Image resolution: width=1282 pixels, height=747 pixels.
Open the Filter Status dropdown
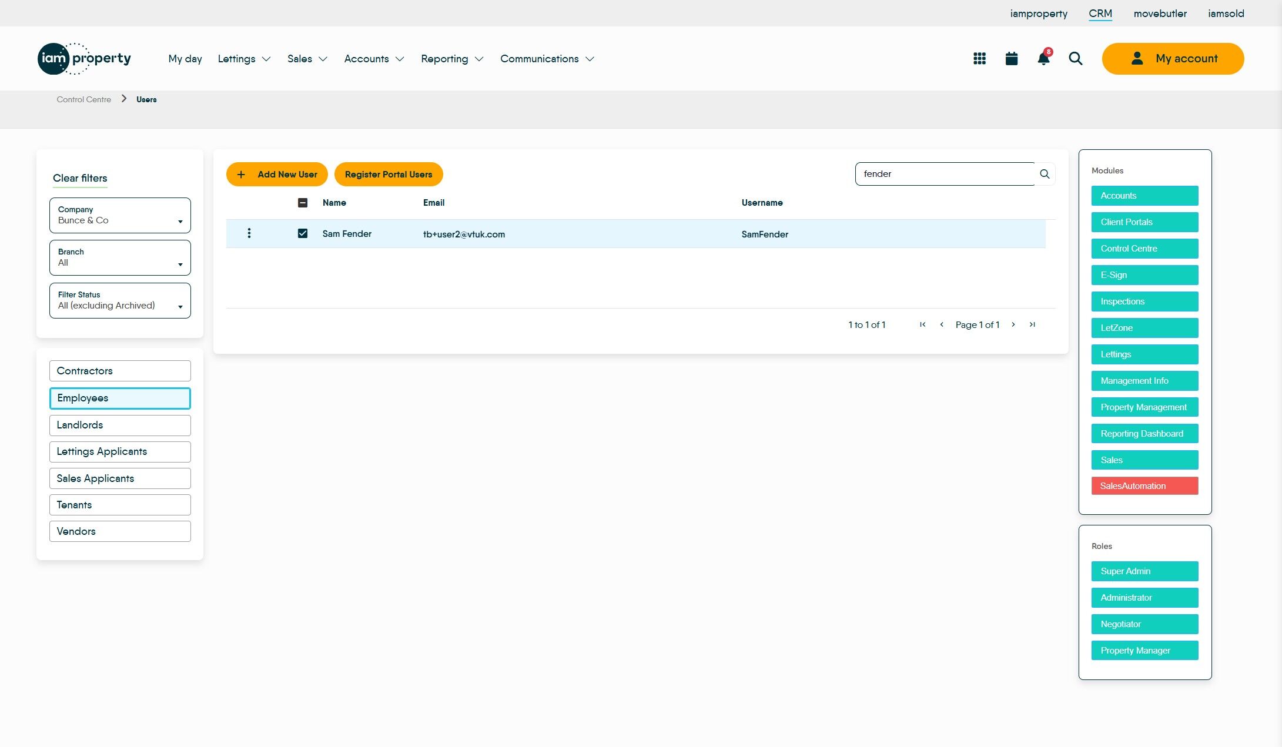pos(120,300)
